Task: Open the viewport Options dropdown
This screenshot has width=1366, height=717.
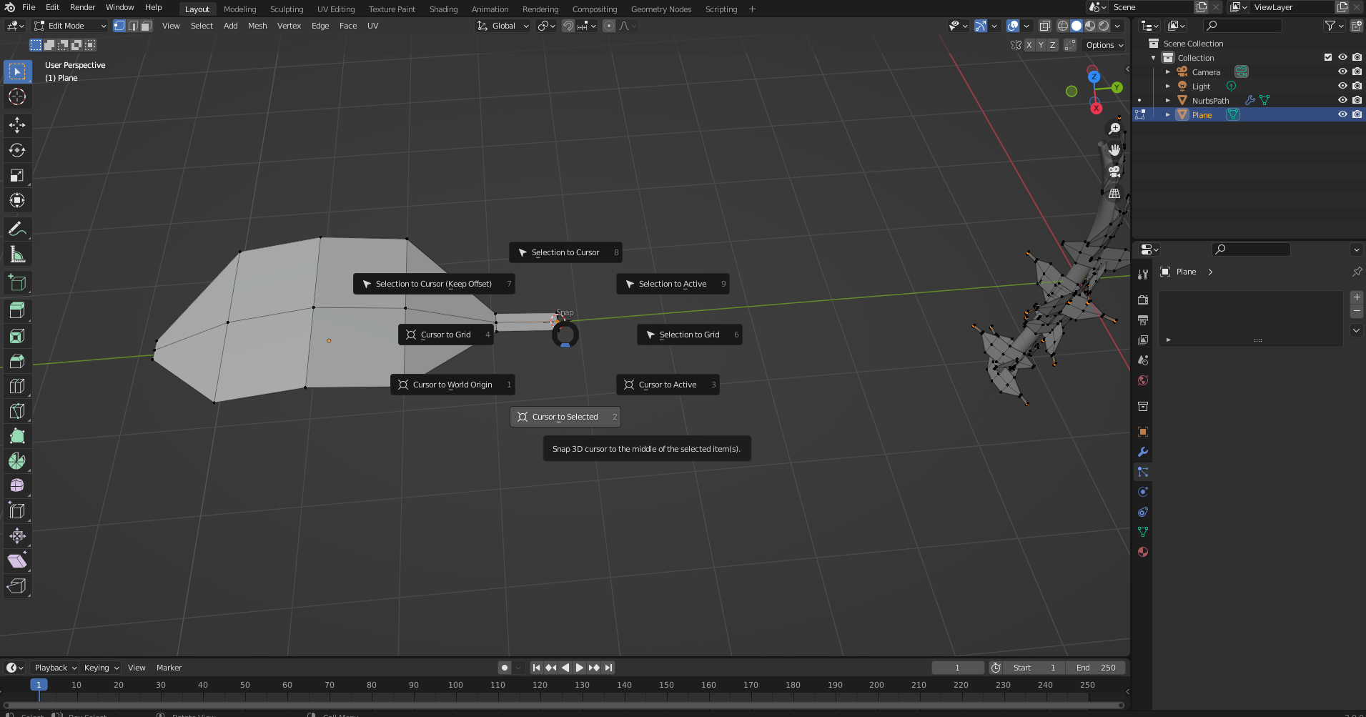Action: pos(1104,45)
